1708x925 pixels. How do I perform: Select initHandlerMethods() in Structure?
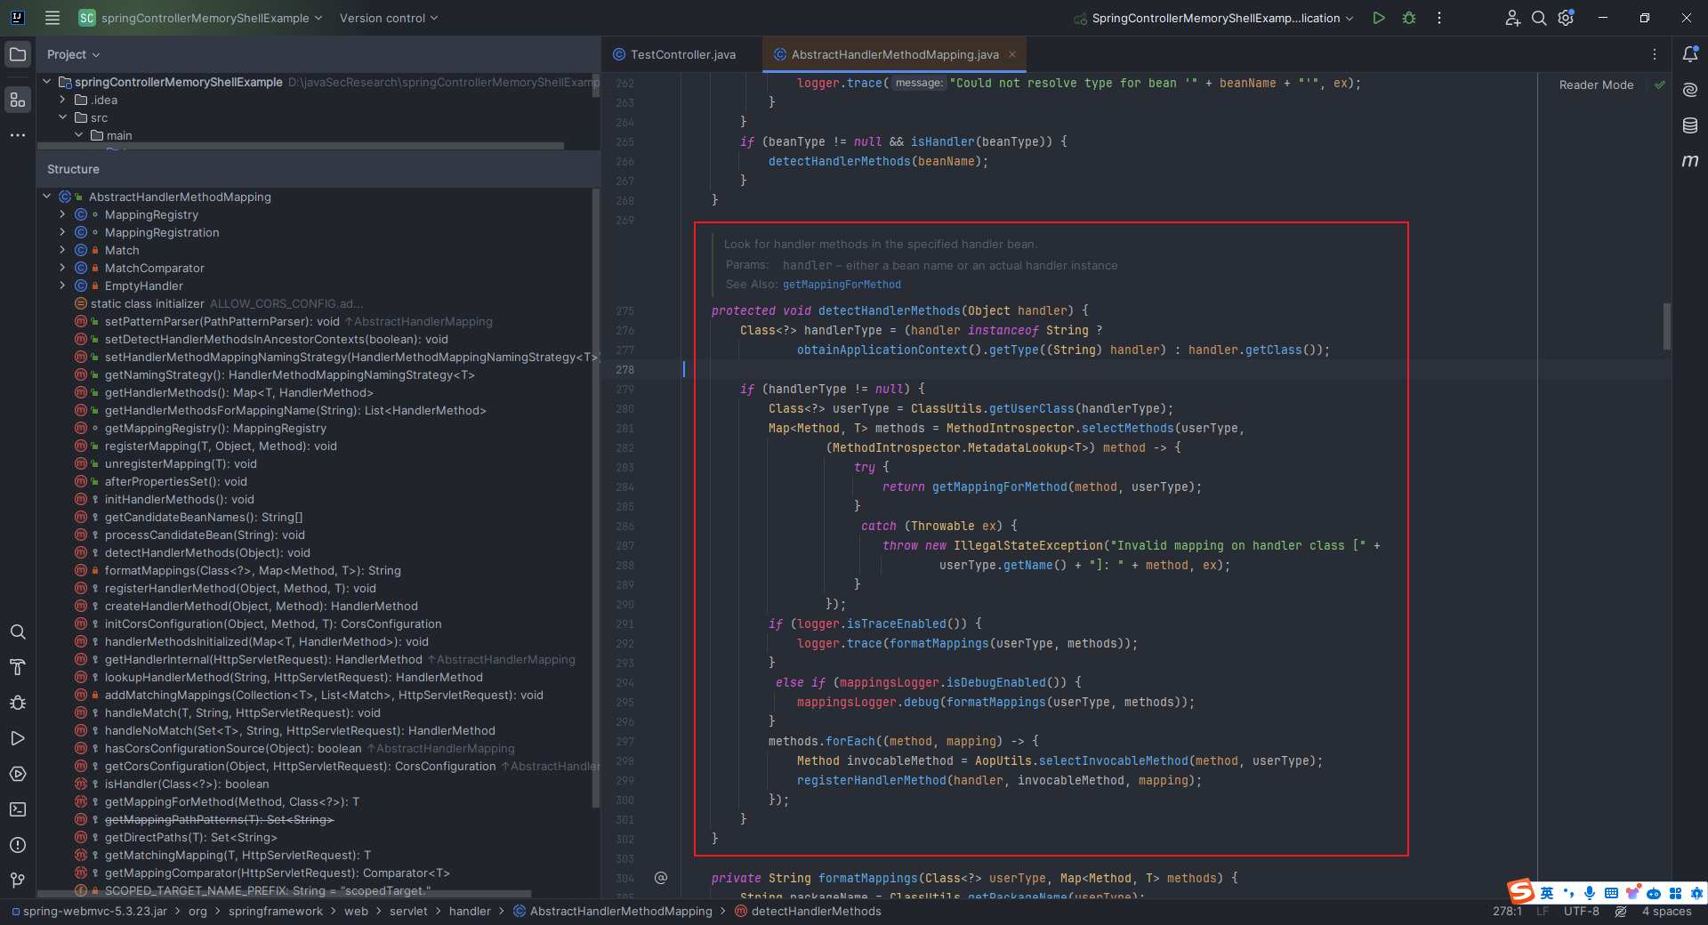tap(179, 499)
